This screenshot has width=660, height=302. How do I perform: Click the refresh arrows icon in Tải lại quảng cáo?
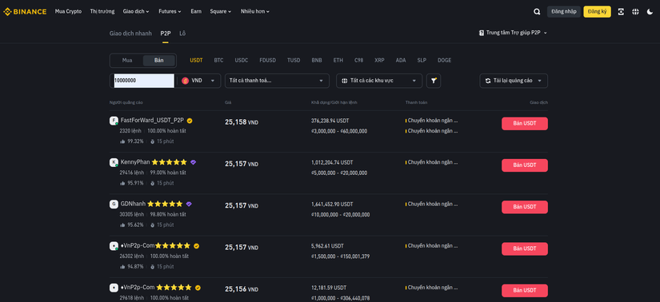[488, 81]
